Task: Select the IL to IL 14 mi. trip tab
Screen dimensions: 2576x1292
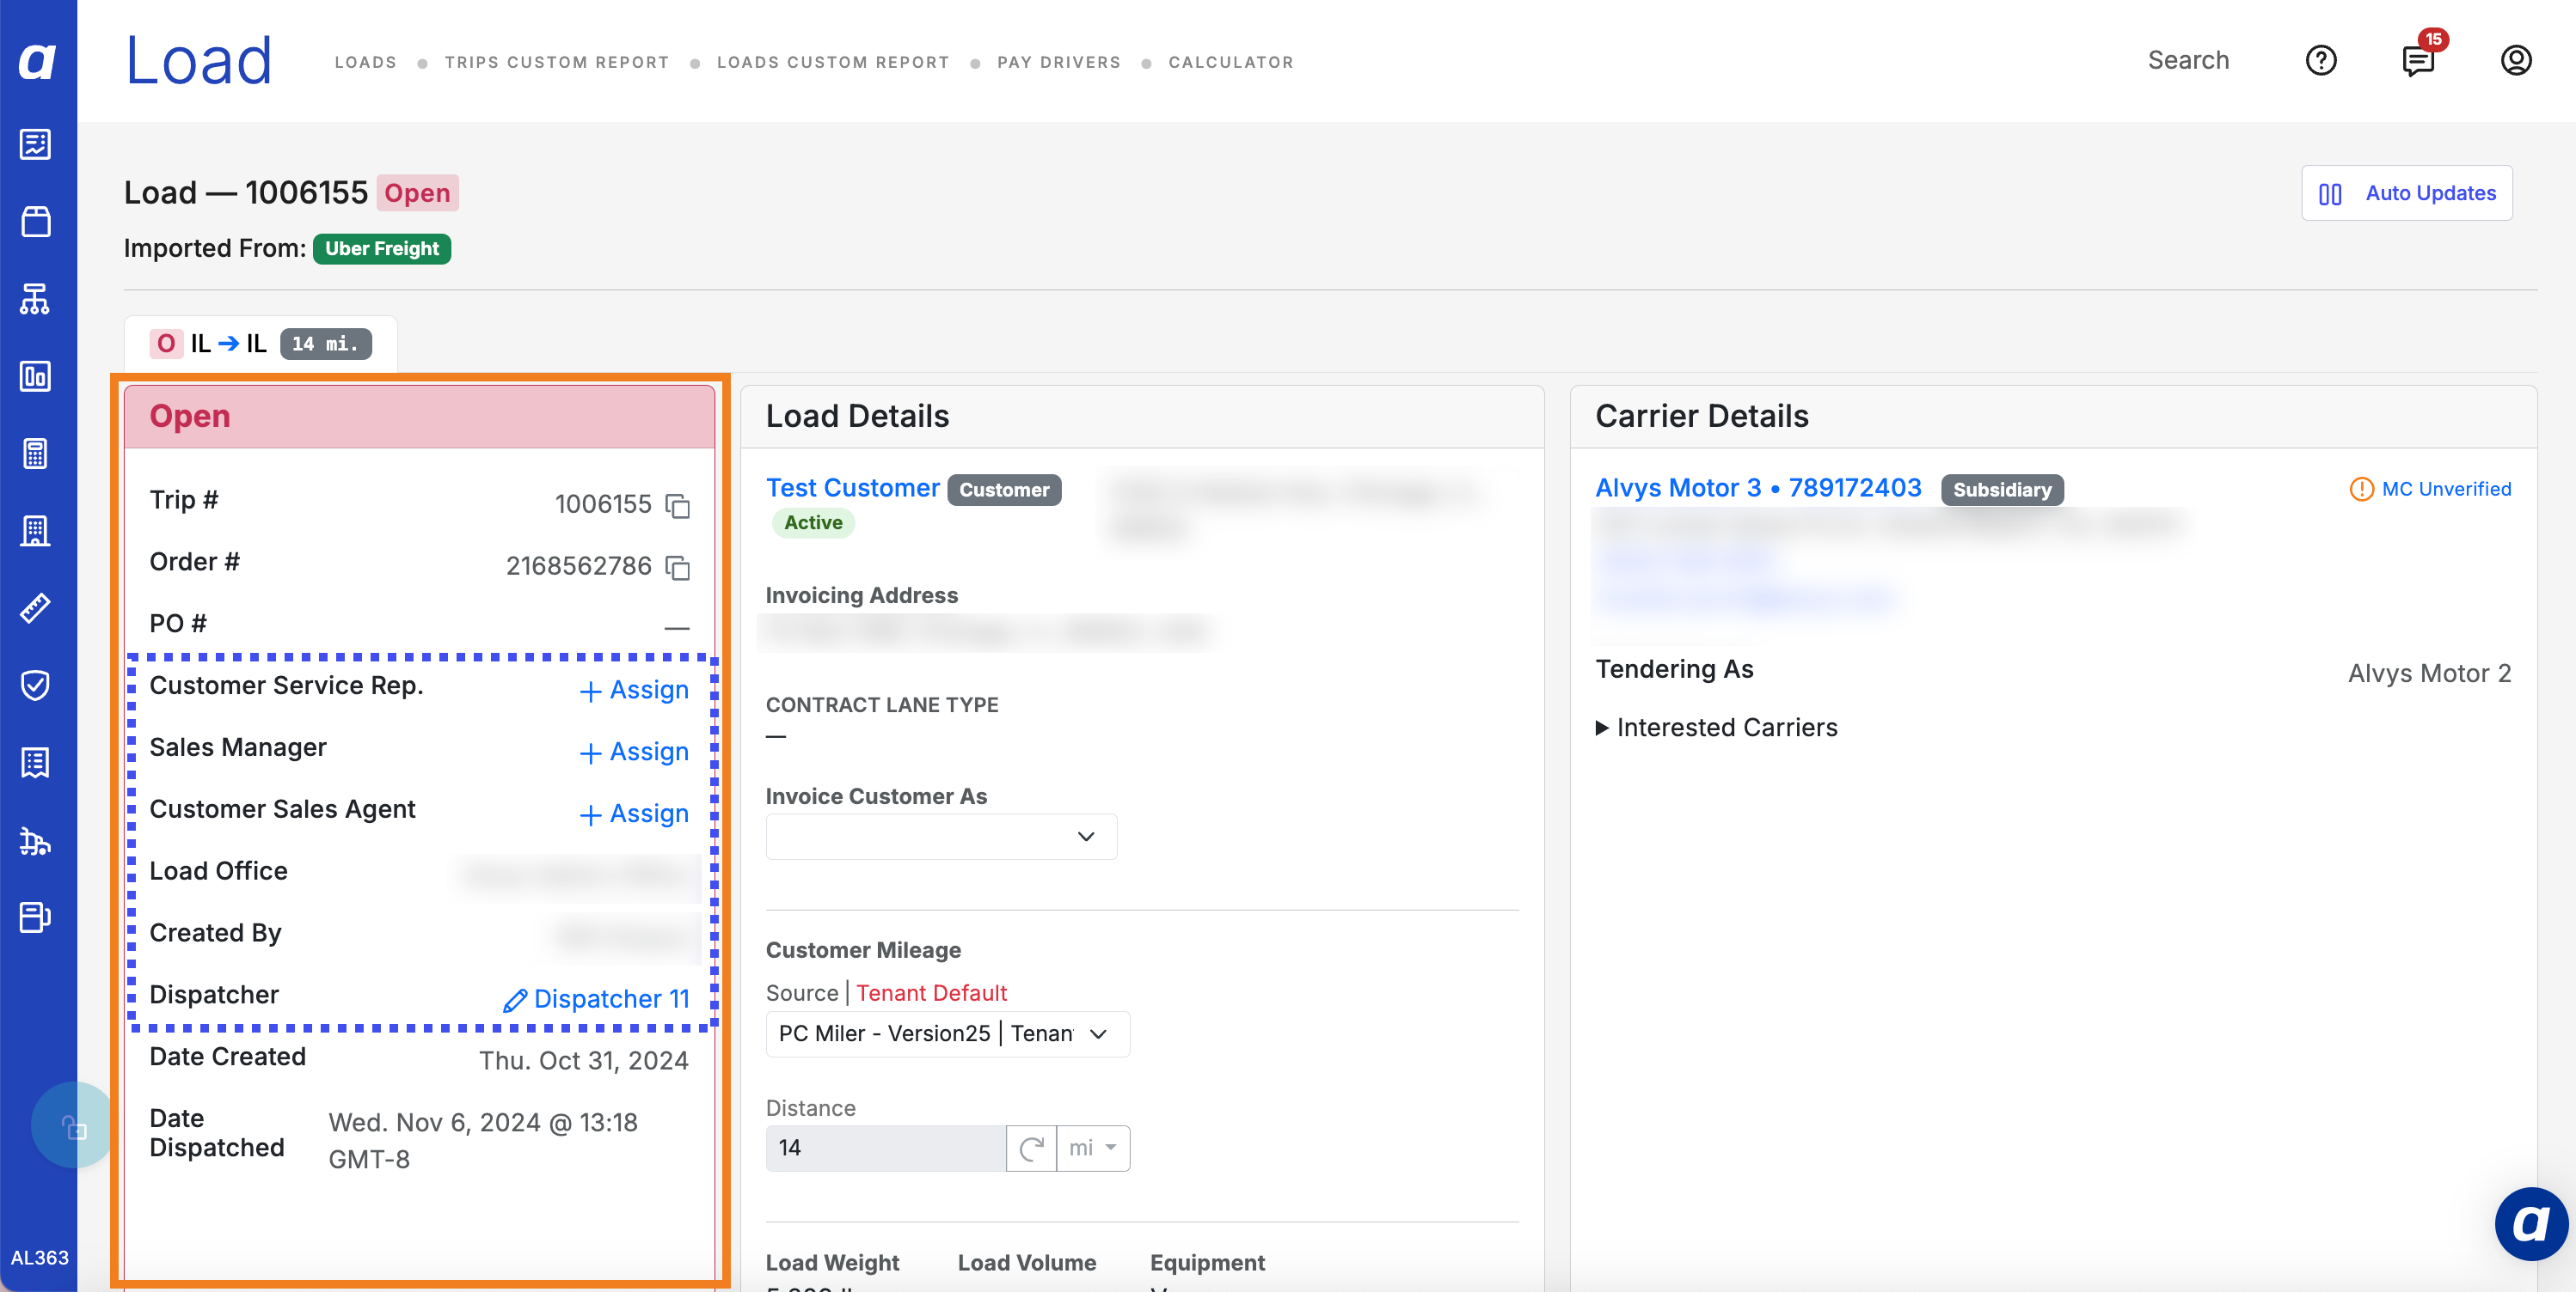Action: 260,344
